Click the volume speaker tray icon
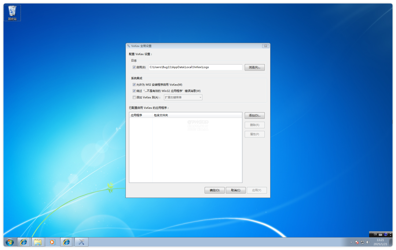The image size is (396, 250). point(368,242)
